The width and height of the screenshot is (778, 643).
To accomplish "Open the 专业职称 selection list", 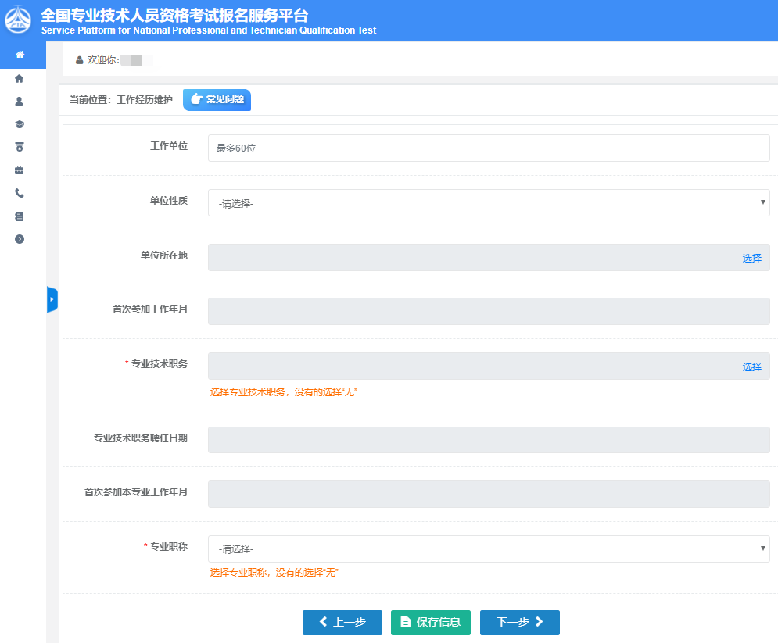I will click(488, 548).
